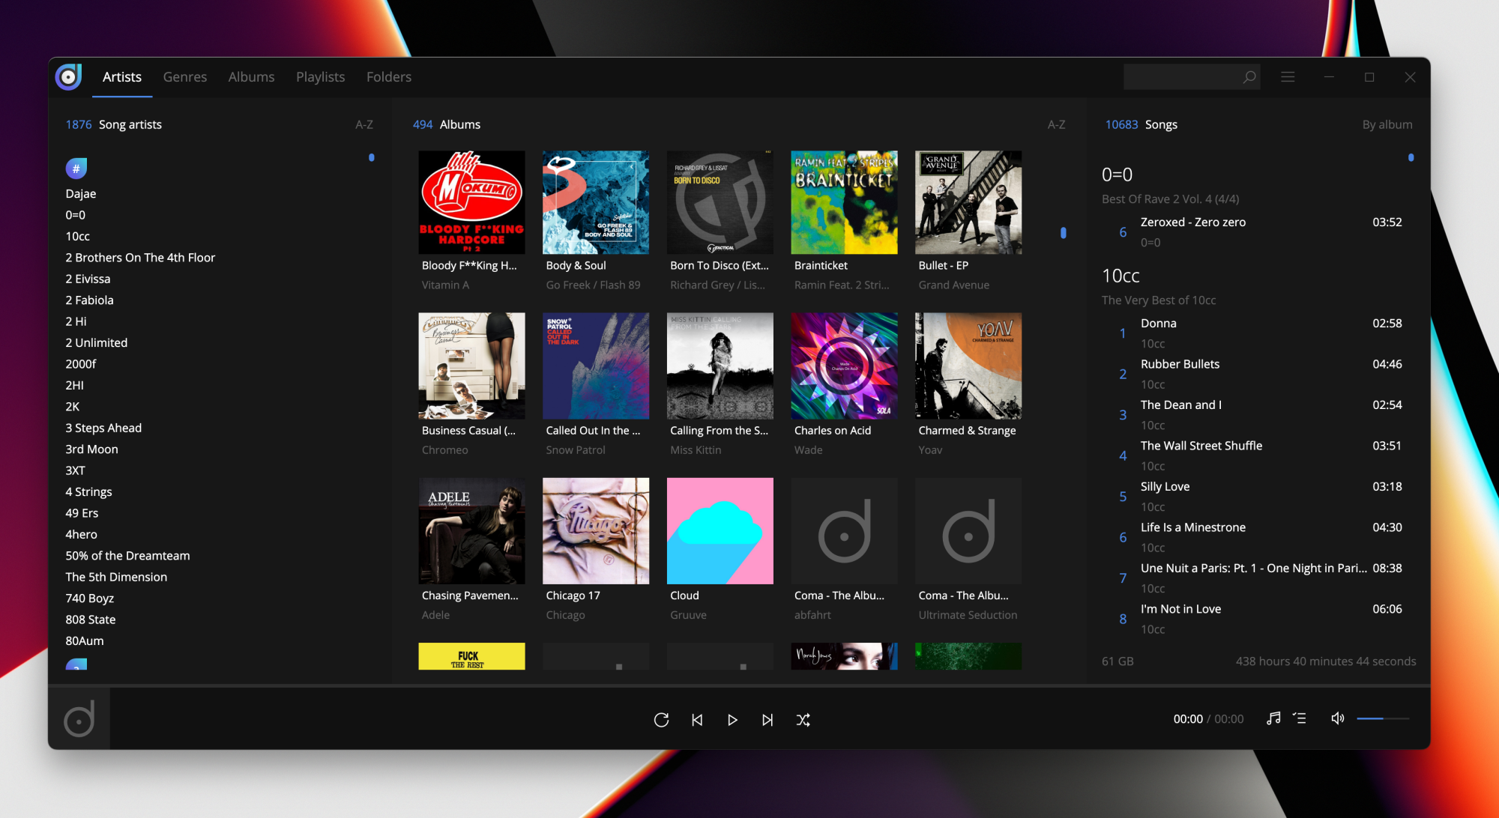Click the skip to previous track icon

point(697,719)
